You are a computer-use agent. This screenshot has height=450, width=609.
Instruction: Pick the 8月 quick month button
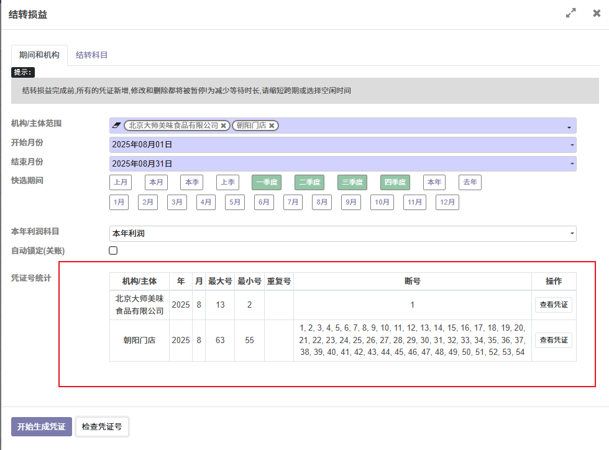[x=321, y=203]
